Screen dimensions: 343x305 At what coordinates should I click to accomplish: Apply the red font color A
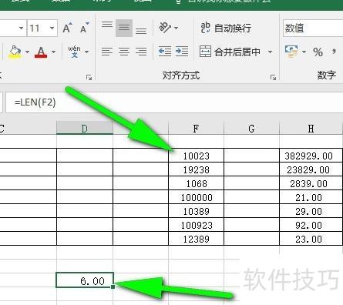point(41,52)
